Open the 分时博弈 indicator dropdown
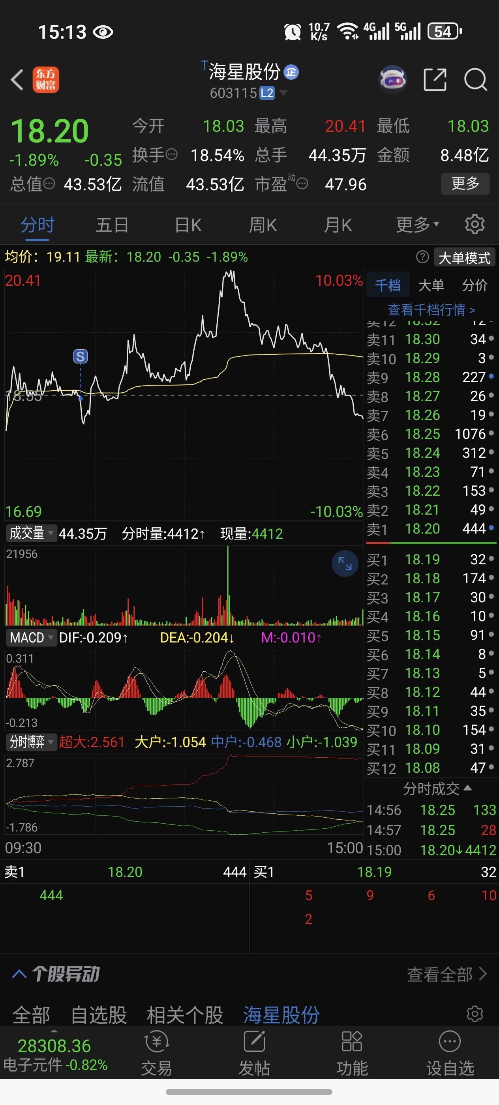Image resolution: width=499 pixels, height=1105 pixels. pos(31,742)
